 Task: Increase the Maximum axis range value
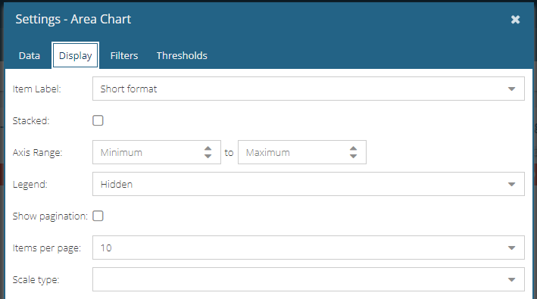354,148
